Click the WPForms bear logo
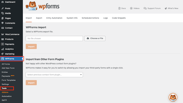 click(31, 6)
